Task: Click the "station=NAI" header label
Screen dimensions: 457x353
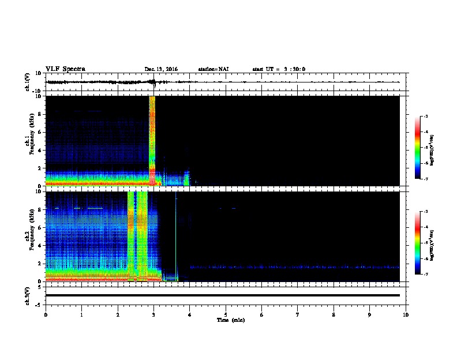Action: coord(213,69)
